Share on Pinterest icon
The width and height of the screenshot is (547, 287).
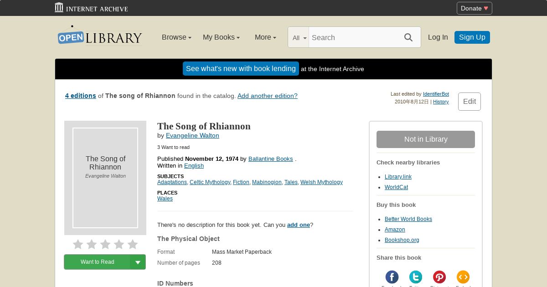439,277
